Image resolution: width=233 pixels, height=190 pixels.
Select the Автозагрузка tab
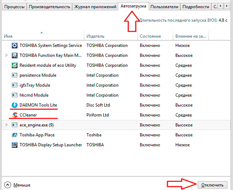133,6
